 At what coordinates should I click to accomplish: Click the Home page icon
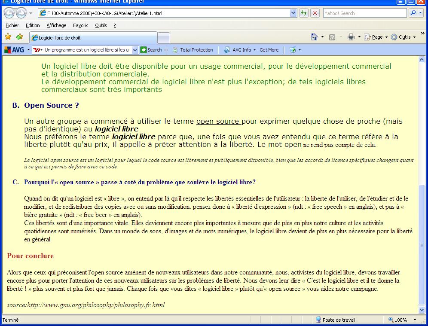pos(314,37)
